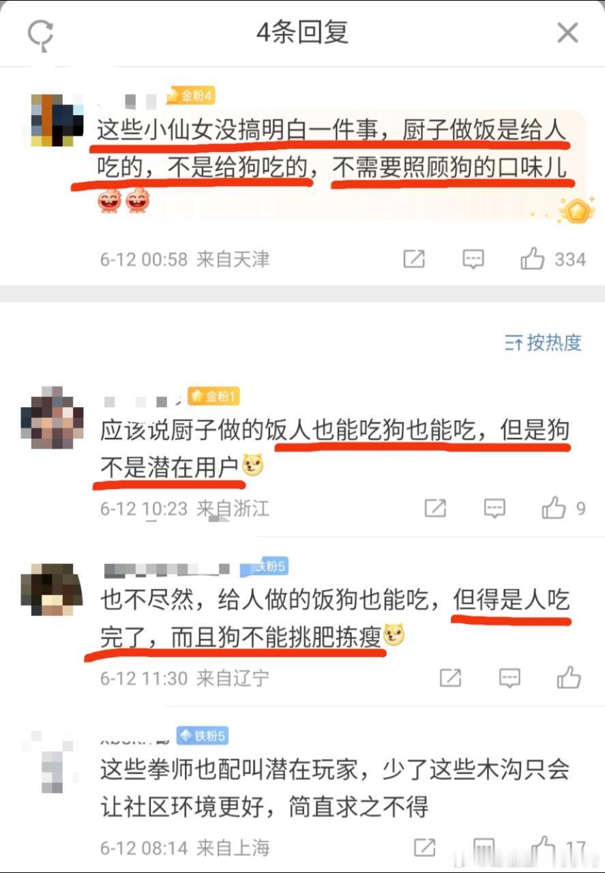Forward the 浙江 comment with the share icon
The width and height of the screenshot is (605, 873).
435,508
